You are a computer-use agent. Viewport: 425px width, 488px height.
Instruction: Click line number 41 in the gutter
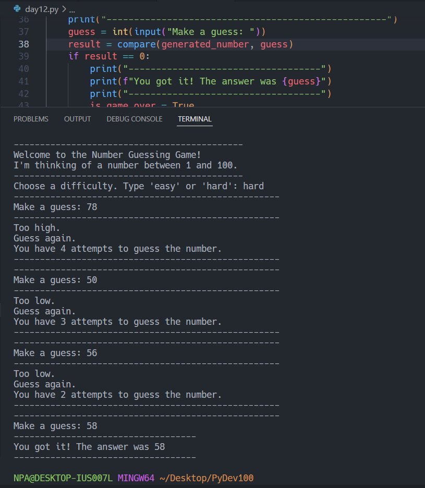(23, 81)
